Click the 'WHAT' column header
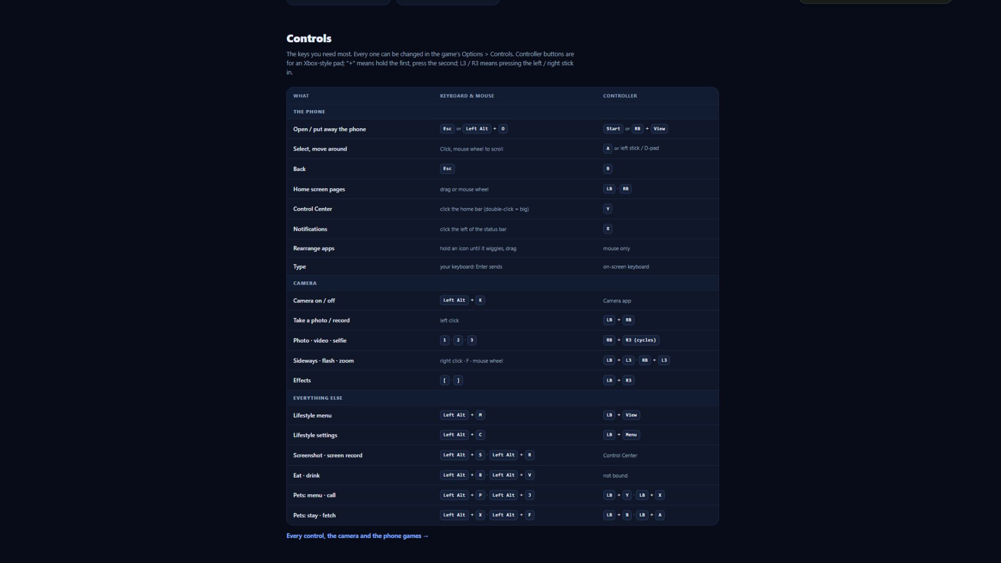 pyautogui.click(x=301, y=96)
